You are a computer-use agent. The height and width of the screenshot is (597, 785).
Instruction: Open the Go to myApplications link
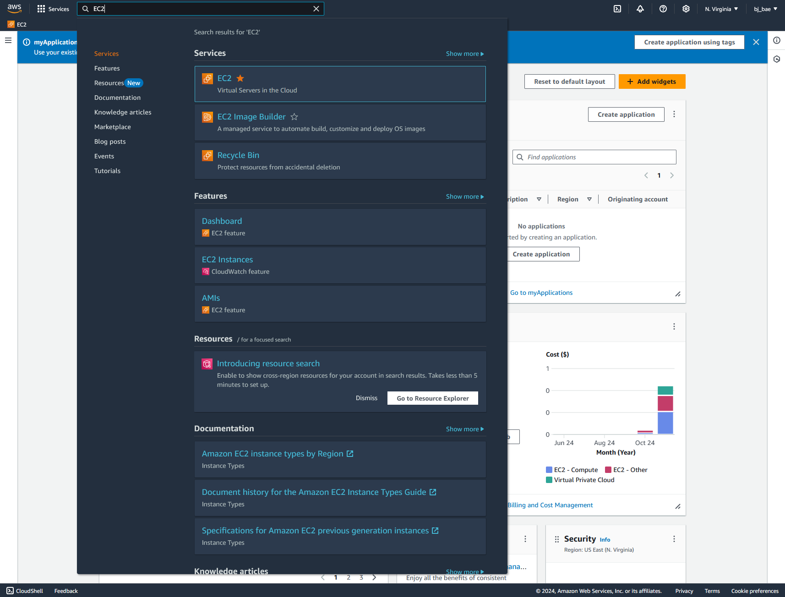pyautogui.click(x=541, y=293)
